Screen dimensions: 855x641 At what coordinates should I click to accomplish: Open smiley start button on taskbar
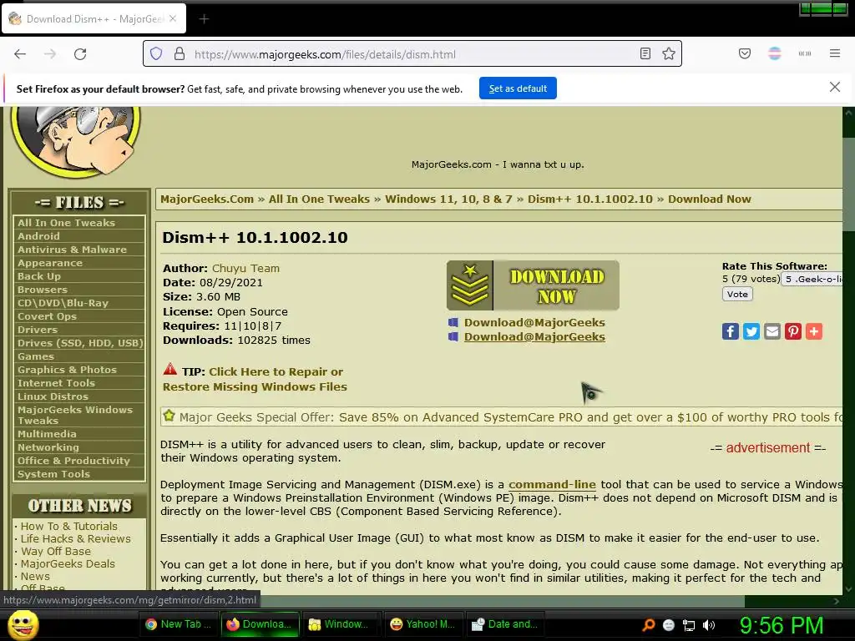point(23,624)
